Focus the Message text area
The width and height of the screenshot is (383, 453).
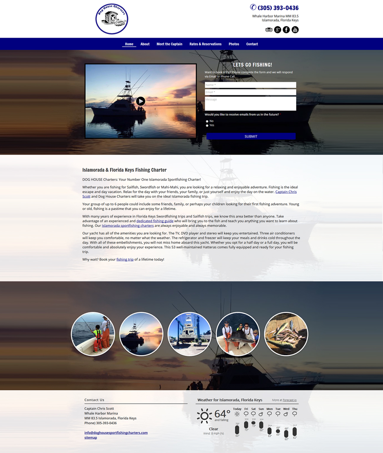250,104
